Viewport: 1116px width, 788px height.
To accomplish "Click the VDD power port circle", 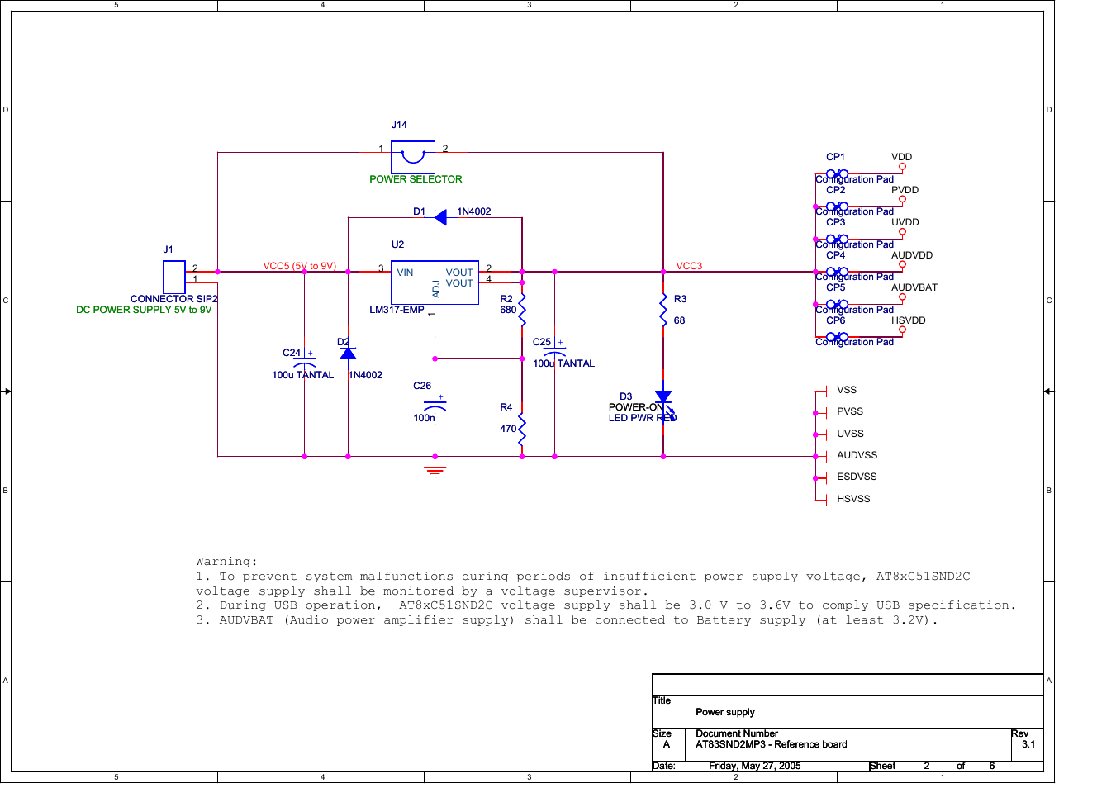I will [x=902, y=167].
